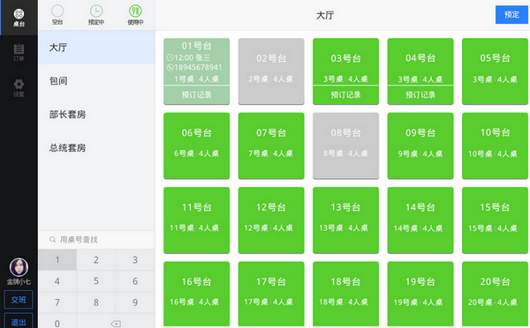The width and height of the screenshot is (530, 328).
Task: Tap the search magnifier icon
Action: 52,240
